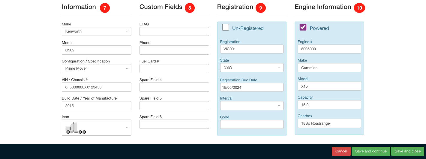Click the truck icon image in Icon field
The image size is (426, 159).
coord(76,128)
